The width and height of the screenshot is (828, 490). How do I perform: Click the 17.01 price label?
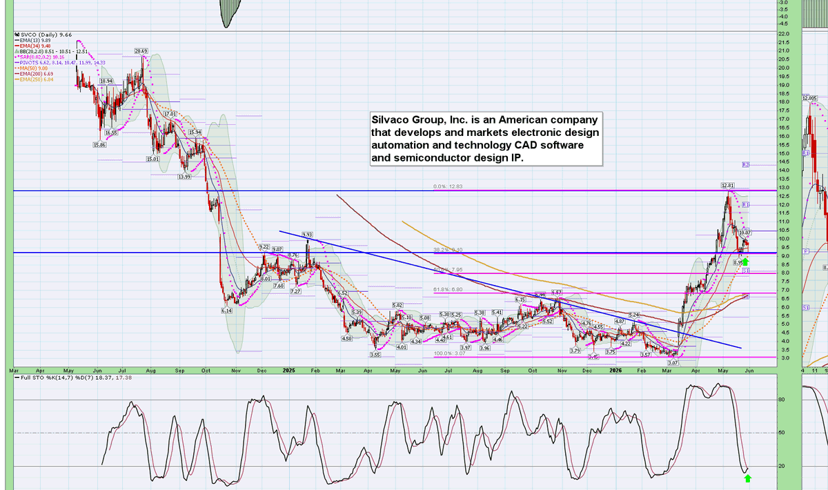tap(170, 114)
